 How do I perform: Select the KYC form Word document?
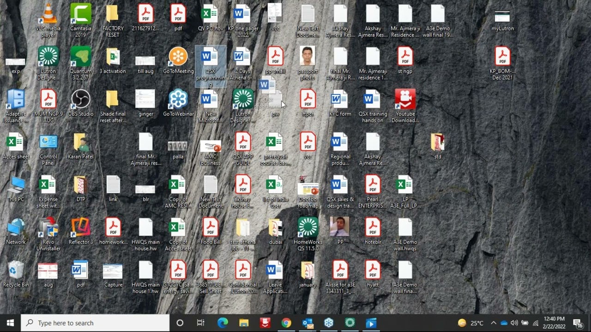(340, 103)
